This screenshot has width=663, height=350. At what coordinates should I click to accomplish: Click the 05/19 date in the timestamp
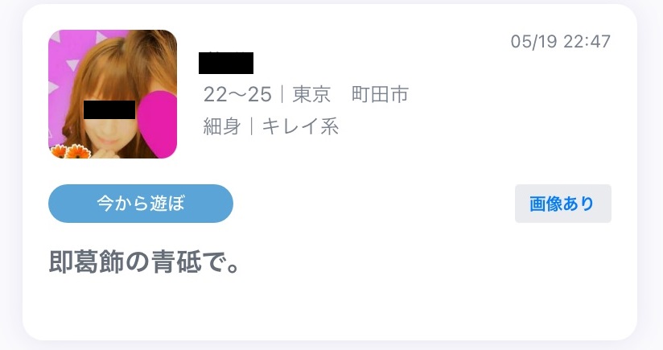coord(533,41)
